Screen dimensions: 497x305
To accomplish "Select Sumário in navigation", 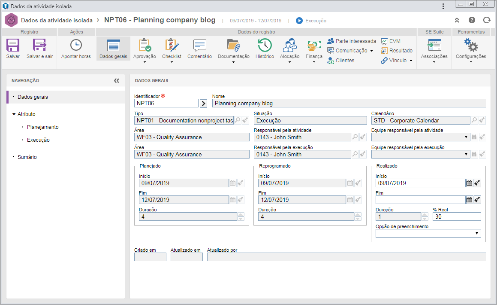I will pos(27,157).
